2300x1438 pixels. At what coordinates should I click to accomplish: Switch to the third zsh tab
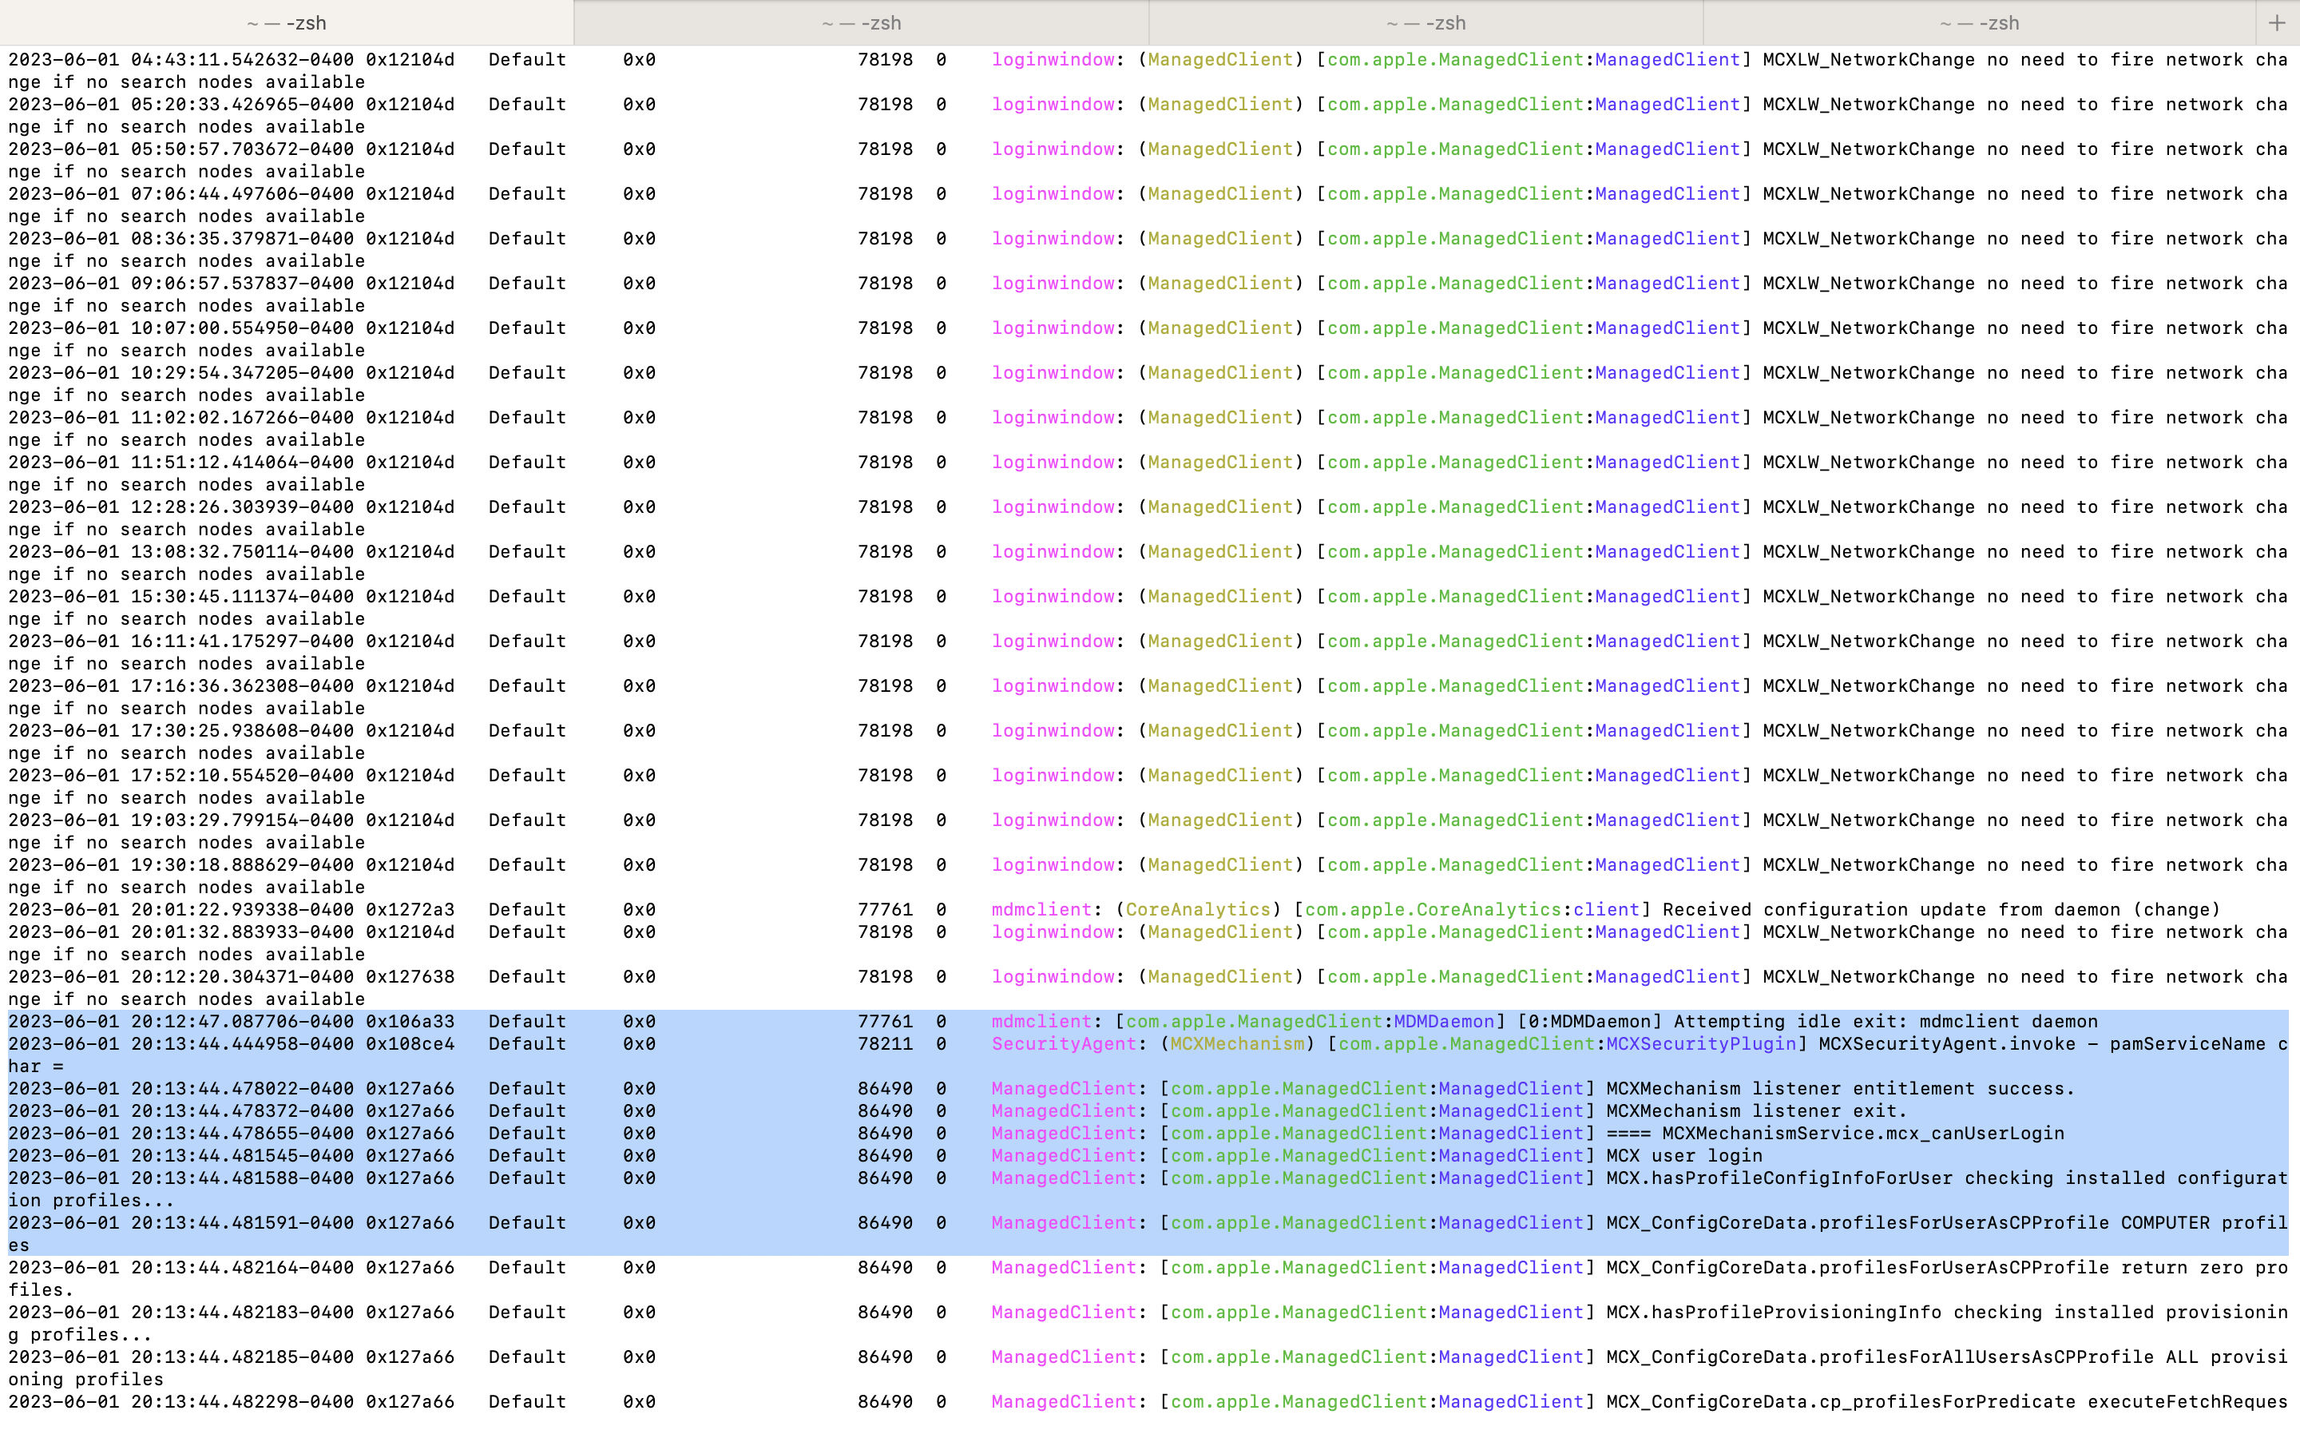1426,23
